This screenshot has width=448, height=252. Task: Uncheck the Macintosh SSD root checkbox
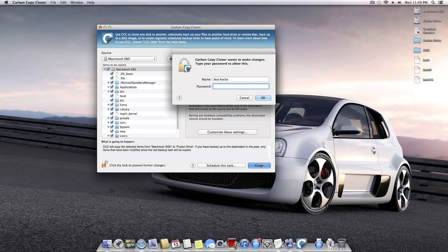tap(108, 69)
